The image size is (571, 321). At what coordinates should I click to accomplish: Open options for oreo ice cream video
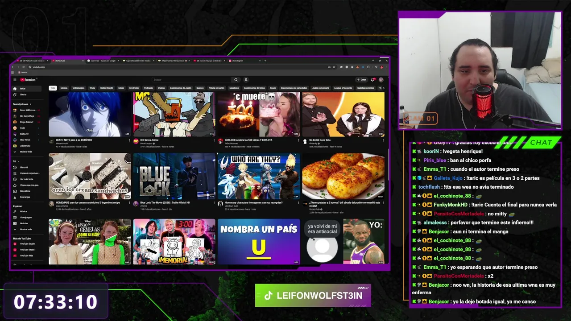[129, 203]
